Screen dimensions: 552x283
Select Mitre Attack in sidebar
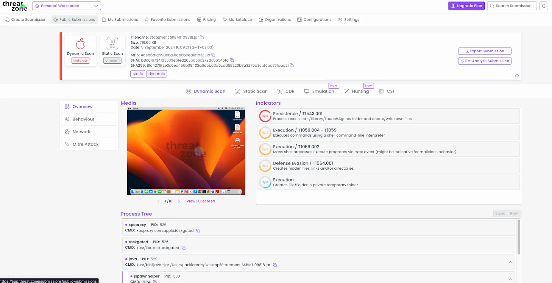tap(89, 144)
